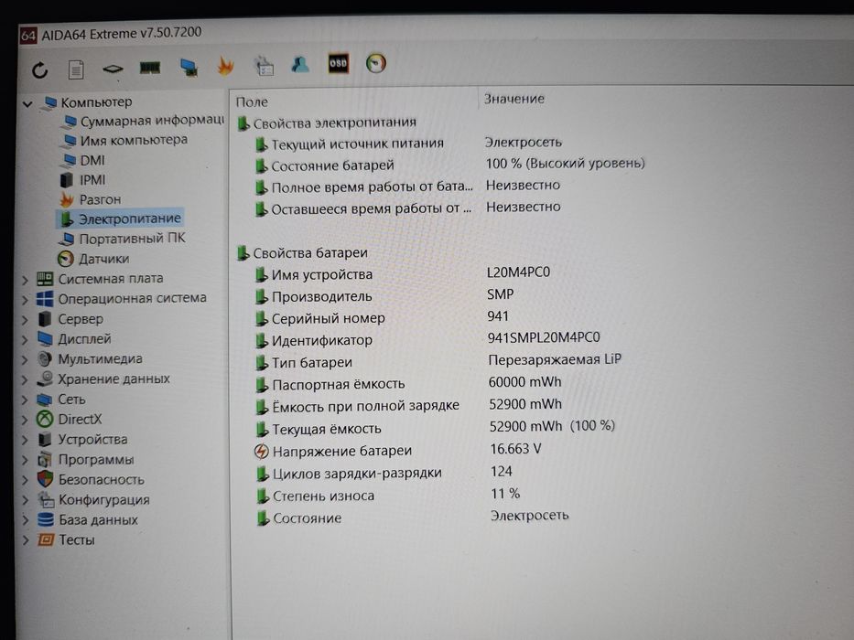Image resolution: width=854 pixels, height=640 pixels.
Task: Click the computer monitor toolbar icon
Action: [x=189, y=67]
